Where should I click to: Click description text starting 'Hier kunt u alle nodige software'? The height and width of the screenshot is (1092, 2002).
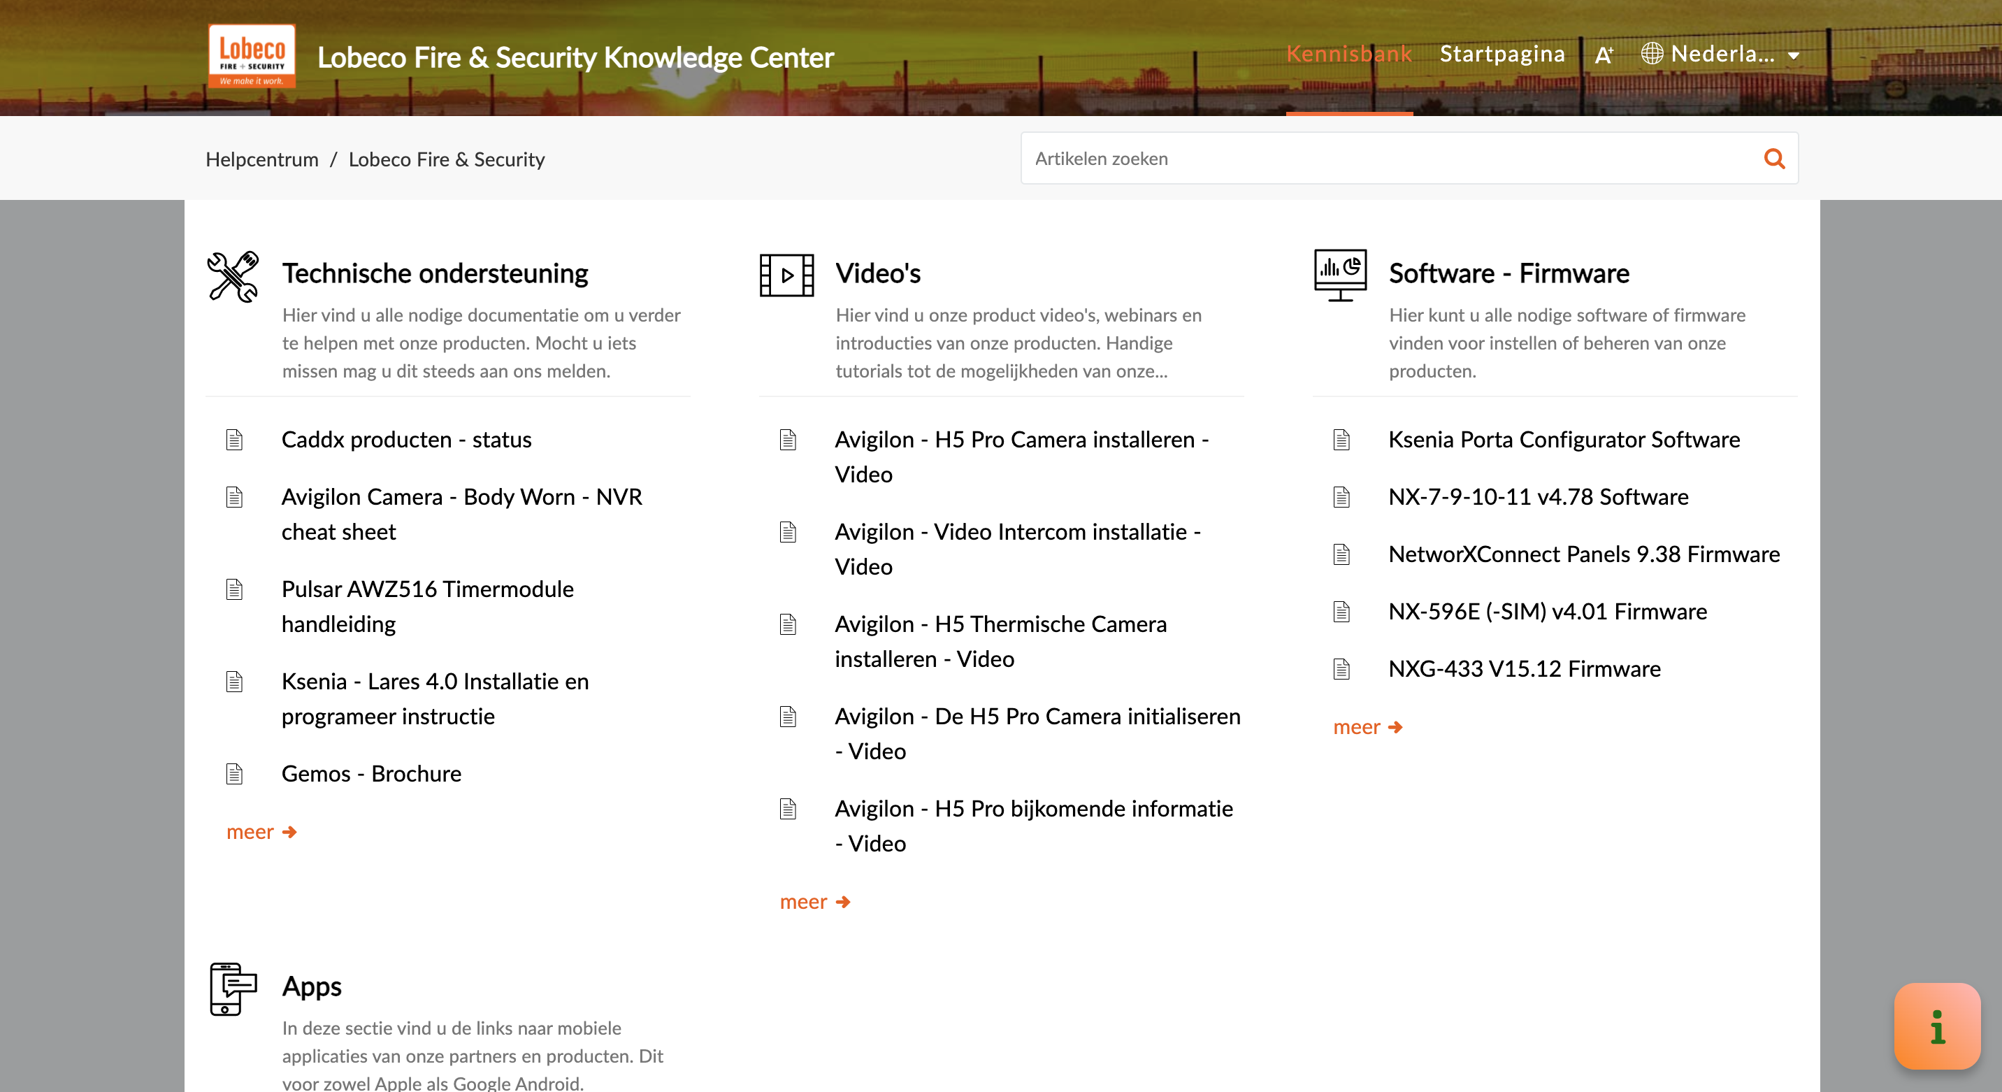point(1567,343)
